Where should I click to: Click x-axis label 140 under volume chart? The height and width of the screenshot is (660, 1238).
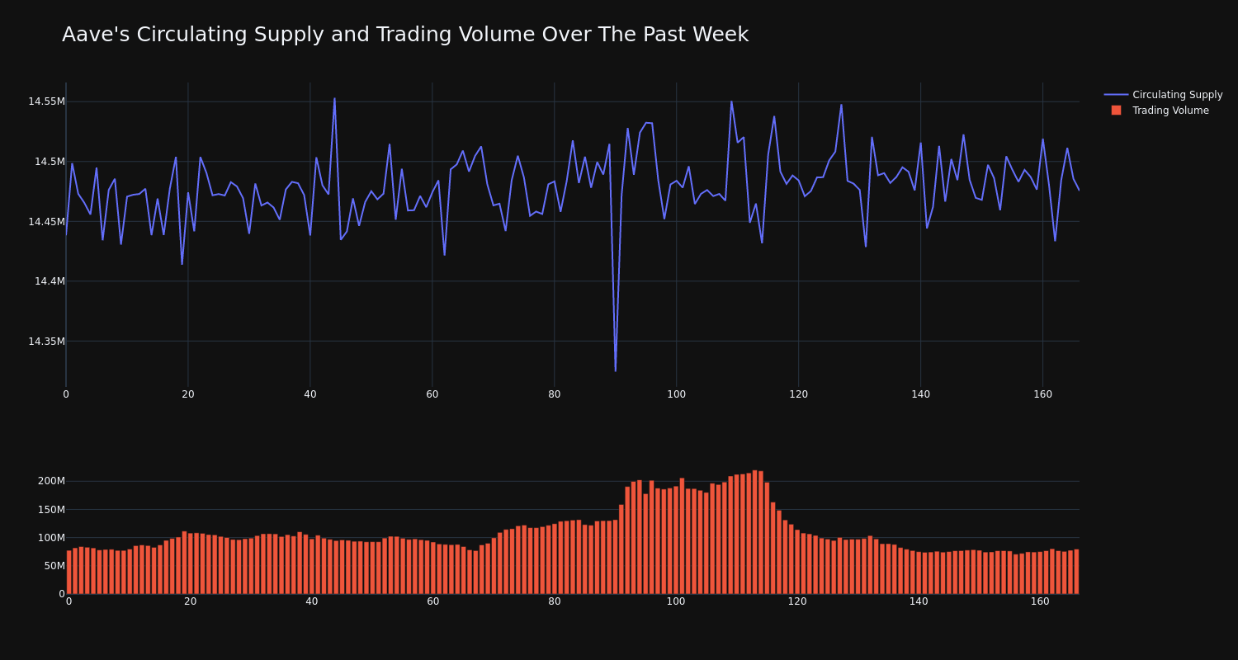[x=919, y=601]
